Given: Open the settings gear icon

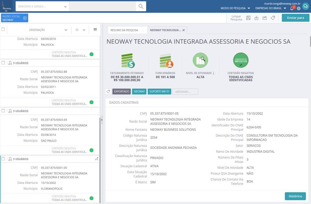Looking at the screenshot, I should [x=298, y=8].
